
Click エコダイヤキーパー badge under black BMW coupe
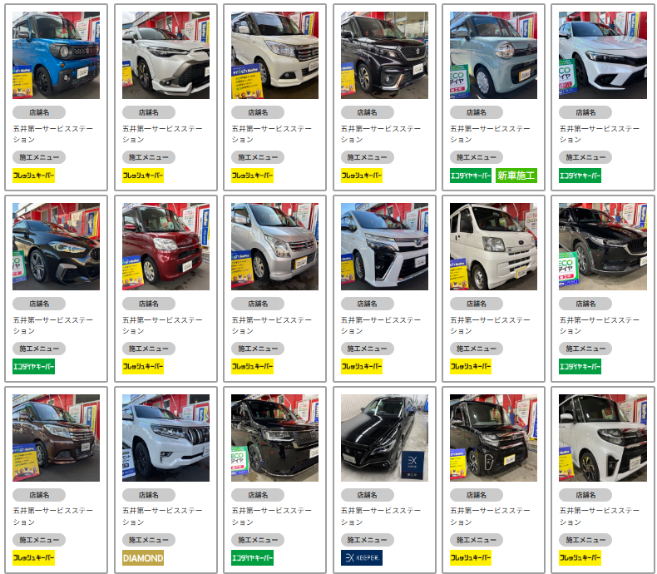pyautogui.click(x=33, y=367)
